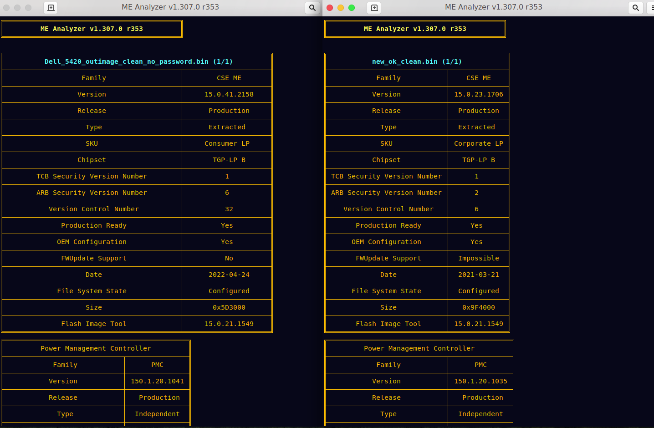Click the FWUpdate Support value No
The image size is (654, 428).
[229, 258]
